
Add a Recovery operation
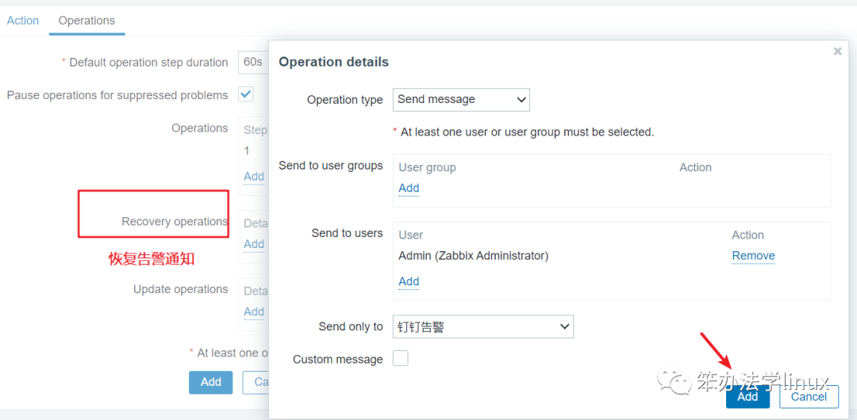254,244
